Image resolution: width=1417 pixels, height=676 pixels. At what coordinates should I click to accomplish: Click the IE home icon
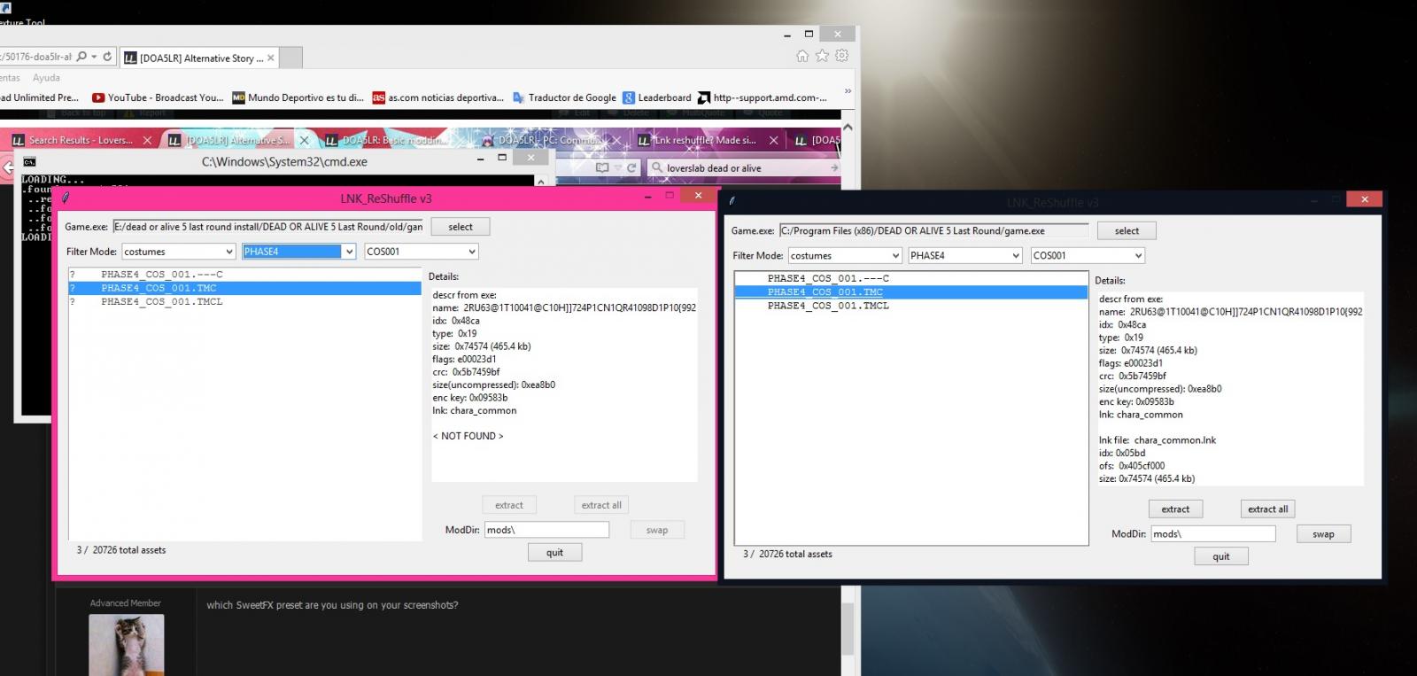tap(802, 56)
